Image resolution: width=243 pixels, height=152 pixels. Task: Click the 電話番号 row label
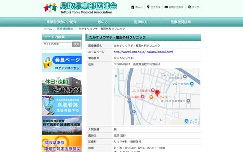94,58
